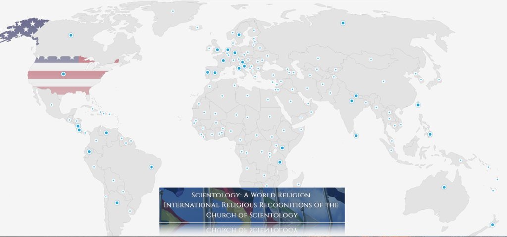Select the Taiwan map marker
Screen dimensions: 507x237
point(418,105)
